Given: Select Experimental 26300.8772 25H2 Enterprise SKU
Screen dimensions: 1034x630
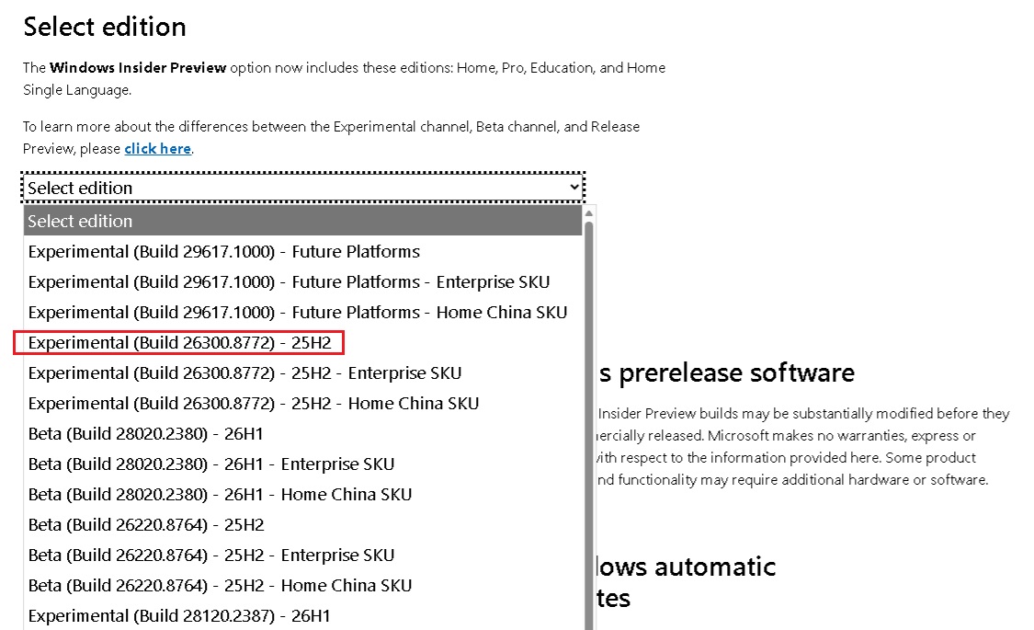Looking at the screenshot, I should pyautogui.click(x=302, y=372).
